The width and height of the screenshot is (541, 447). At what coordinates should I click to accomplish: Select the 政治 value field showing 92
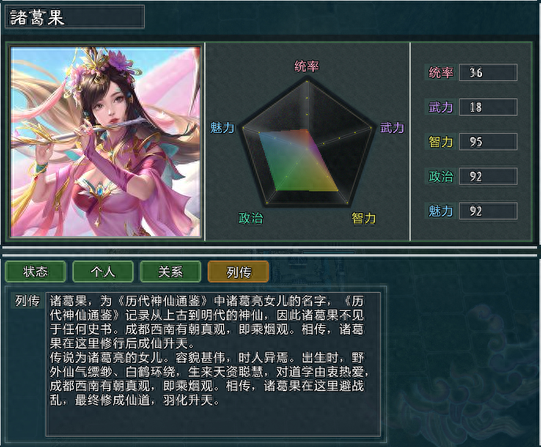488,176
